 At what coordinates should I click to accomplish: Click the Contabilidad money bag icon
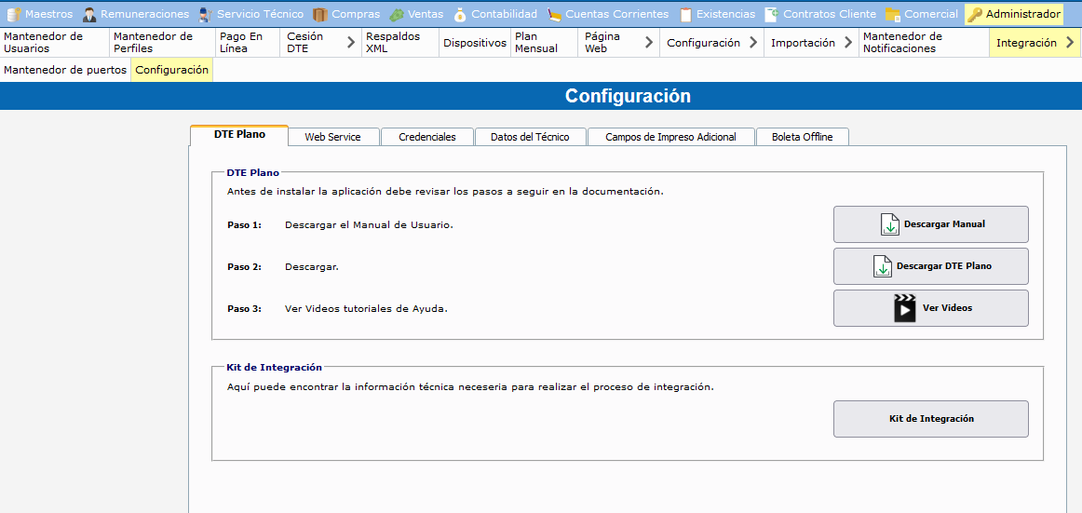(460, 14)
